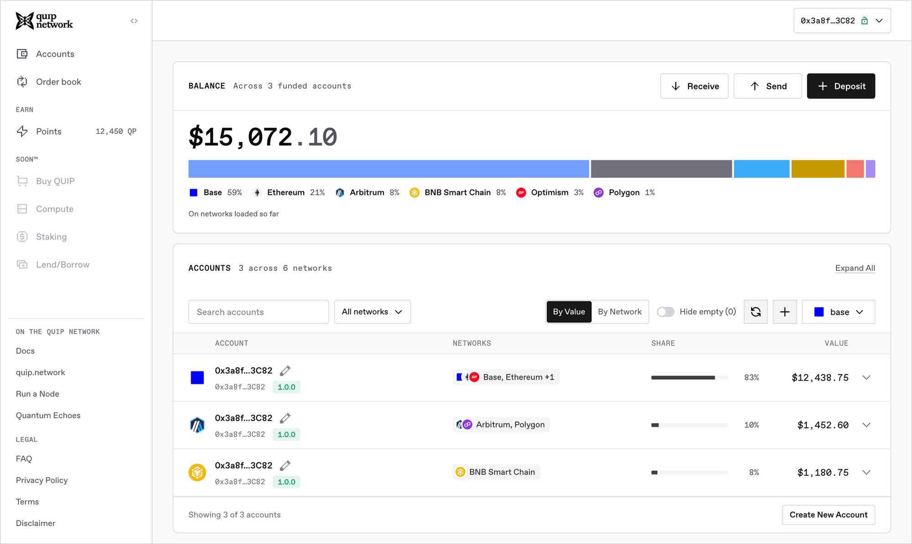Click the Staking sidebar icon
This screenshot has height=544, width=912.
tap(22, 237)
